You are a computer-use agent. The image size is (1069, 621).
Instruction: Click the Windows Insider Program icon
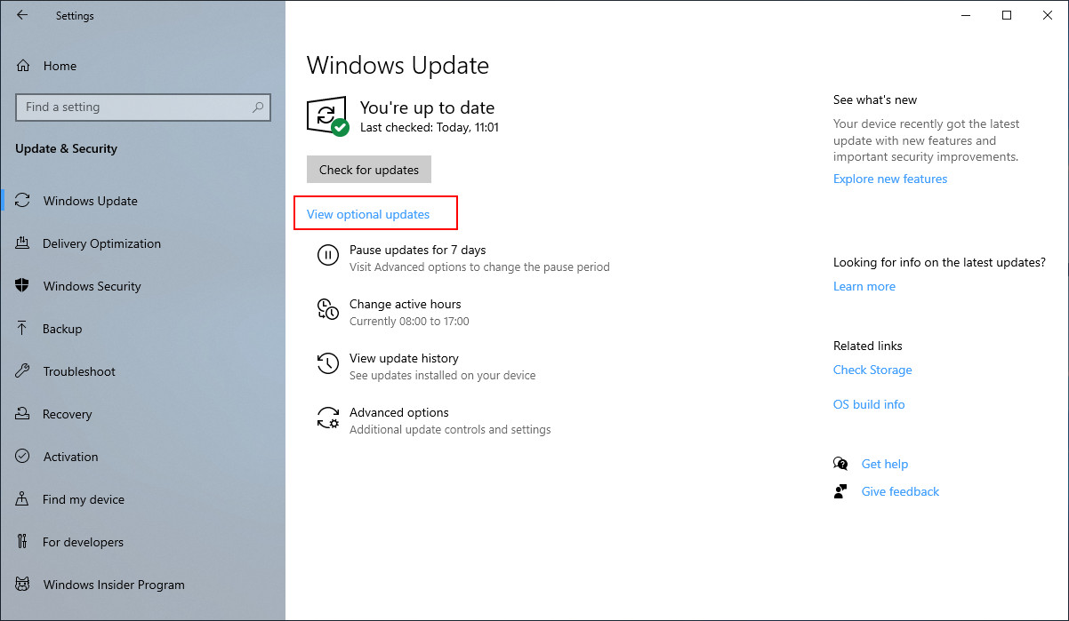(23, 585)
